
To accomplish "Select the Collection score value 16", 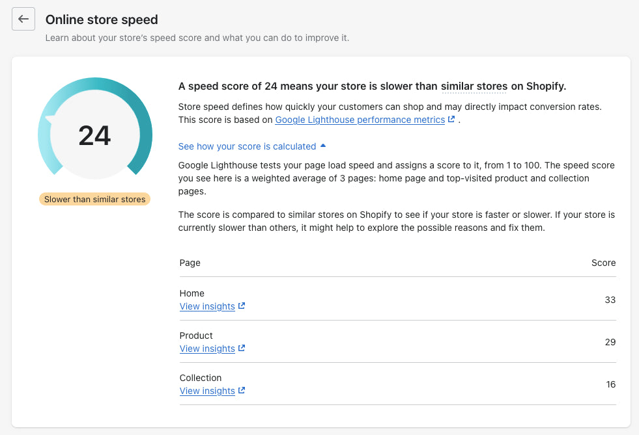I will tap(610, 384).
